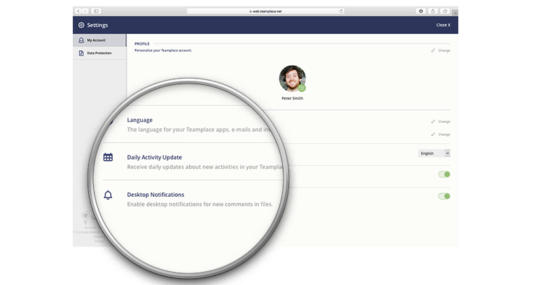The width and height of the screenshot is (544, 285).
Task: Toggle the Daily Activity Update switch
Action: tap(444, 174)
